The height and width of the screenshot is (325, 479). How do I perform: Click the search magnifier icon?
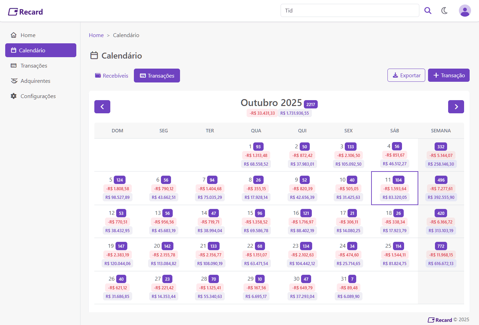click(428, 11)
